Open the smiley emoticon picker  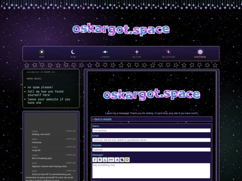[127, 160]
